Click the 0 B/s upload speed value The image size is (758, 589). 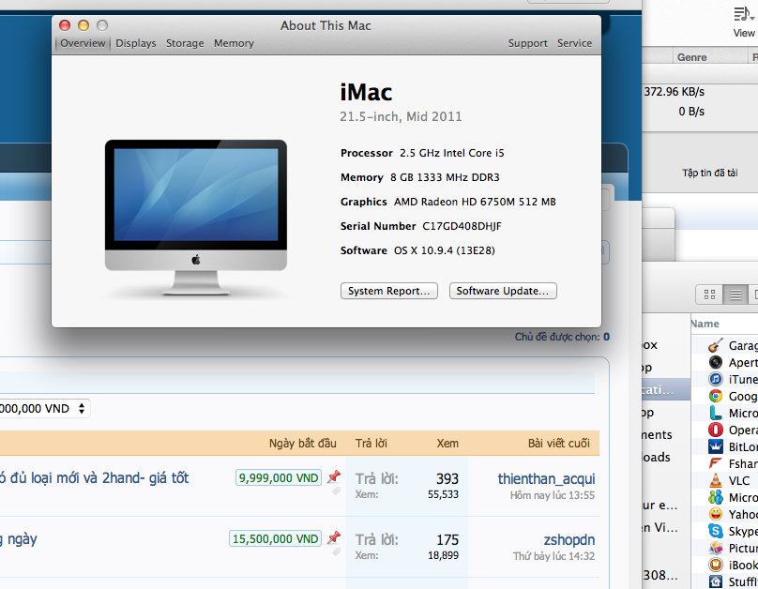click(x=691, y=112)
